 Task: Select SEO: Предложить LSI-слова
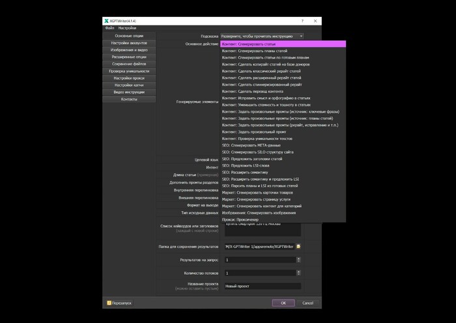click(283, 165)
